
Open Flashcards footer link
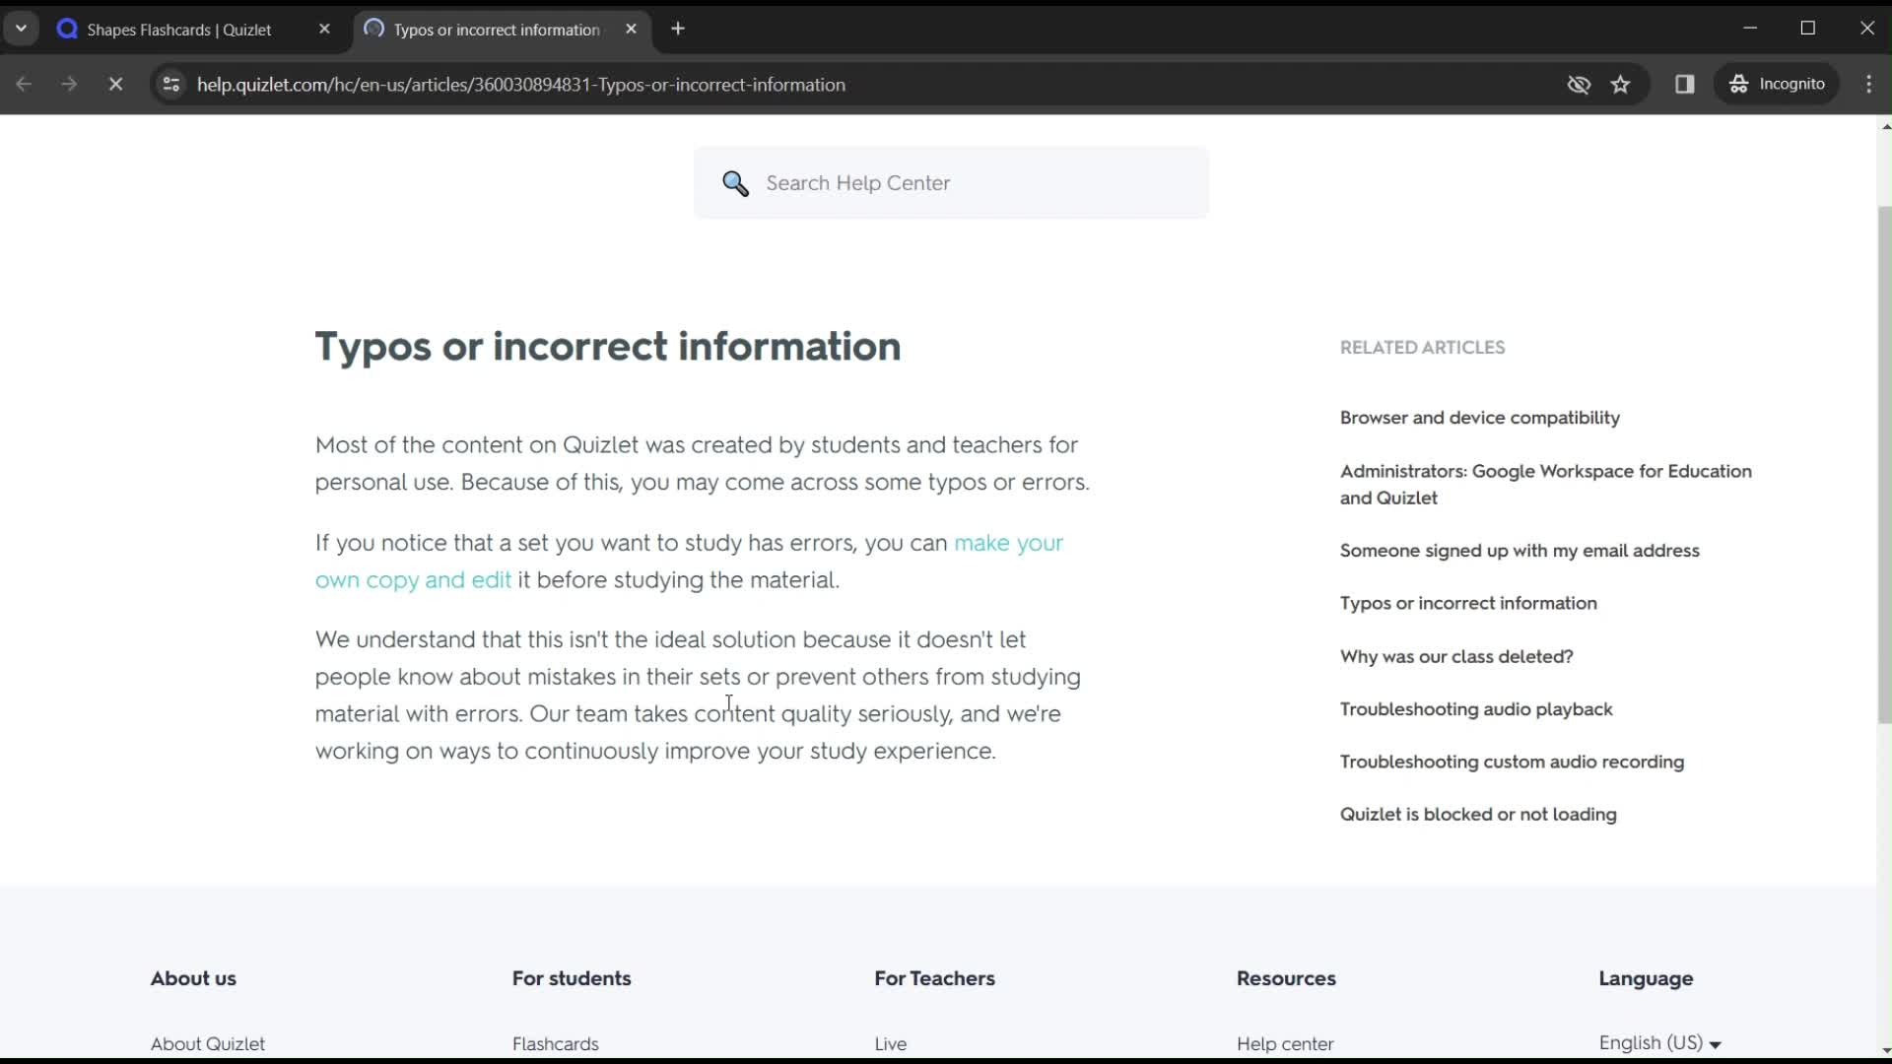556,1043
